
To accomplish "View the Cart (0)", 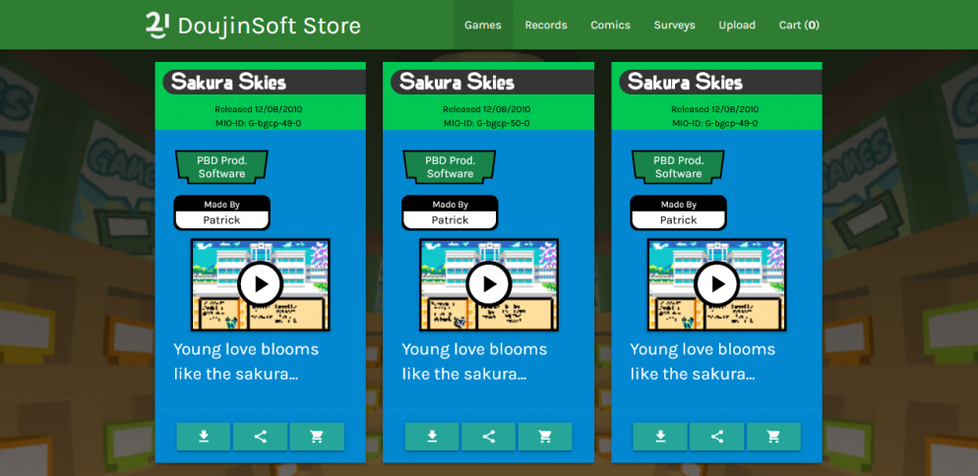I will tap(799, 25).
